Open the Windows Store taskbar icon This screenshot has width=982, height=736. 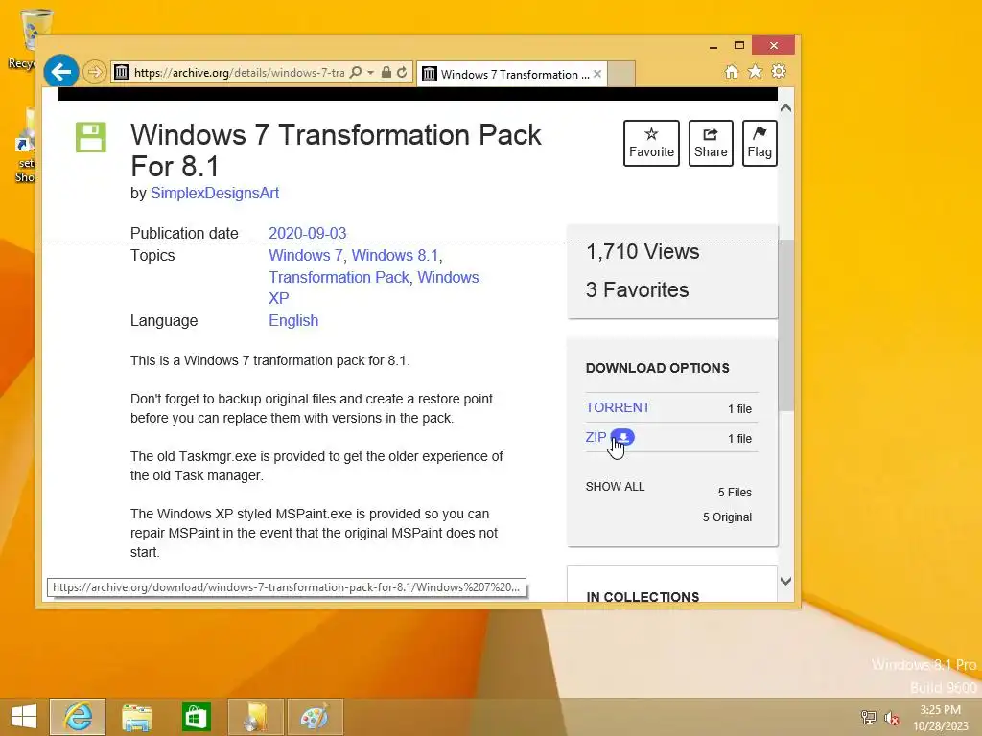click(x=196, y=717)
